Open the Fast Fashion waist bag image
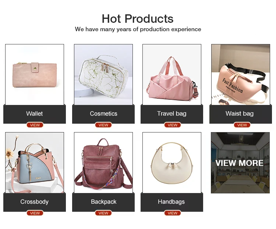 [x=241, y=74]
